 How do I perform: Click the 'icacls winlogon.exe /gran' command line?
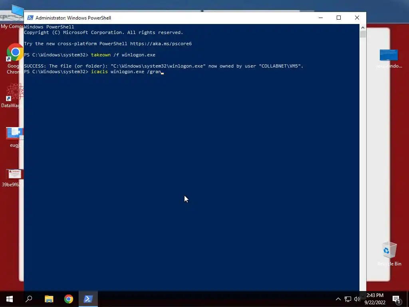point(126,72)
